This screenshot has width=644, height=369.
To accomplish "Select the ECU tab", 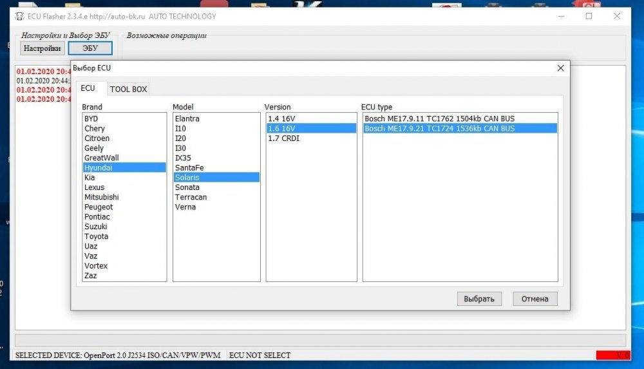I will (88, 88).
